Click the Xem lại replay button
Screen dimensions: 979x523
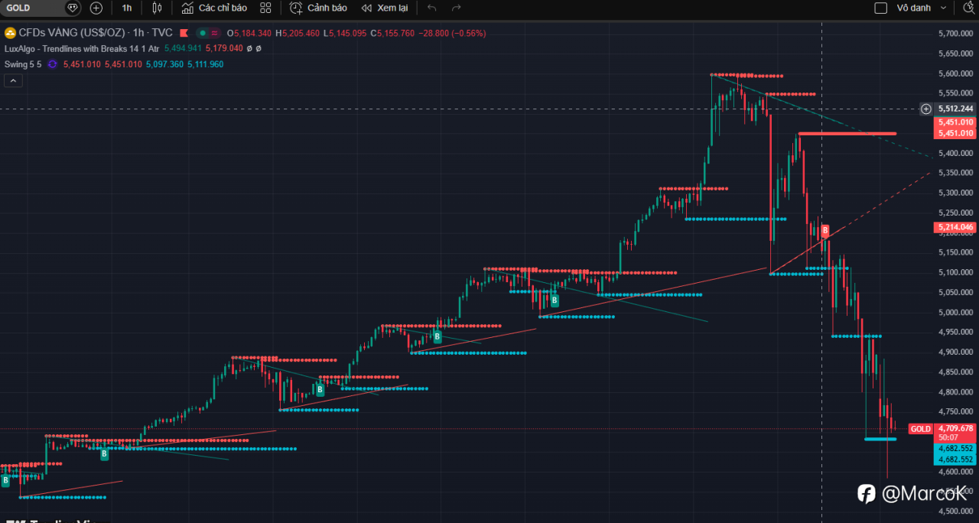click(384, 8)
